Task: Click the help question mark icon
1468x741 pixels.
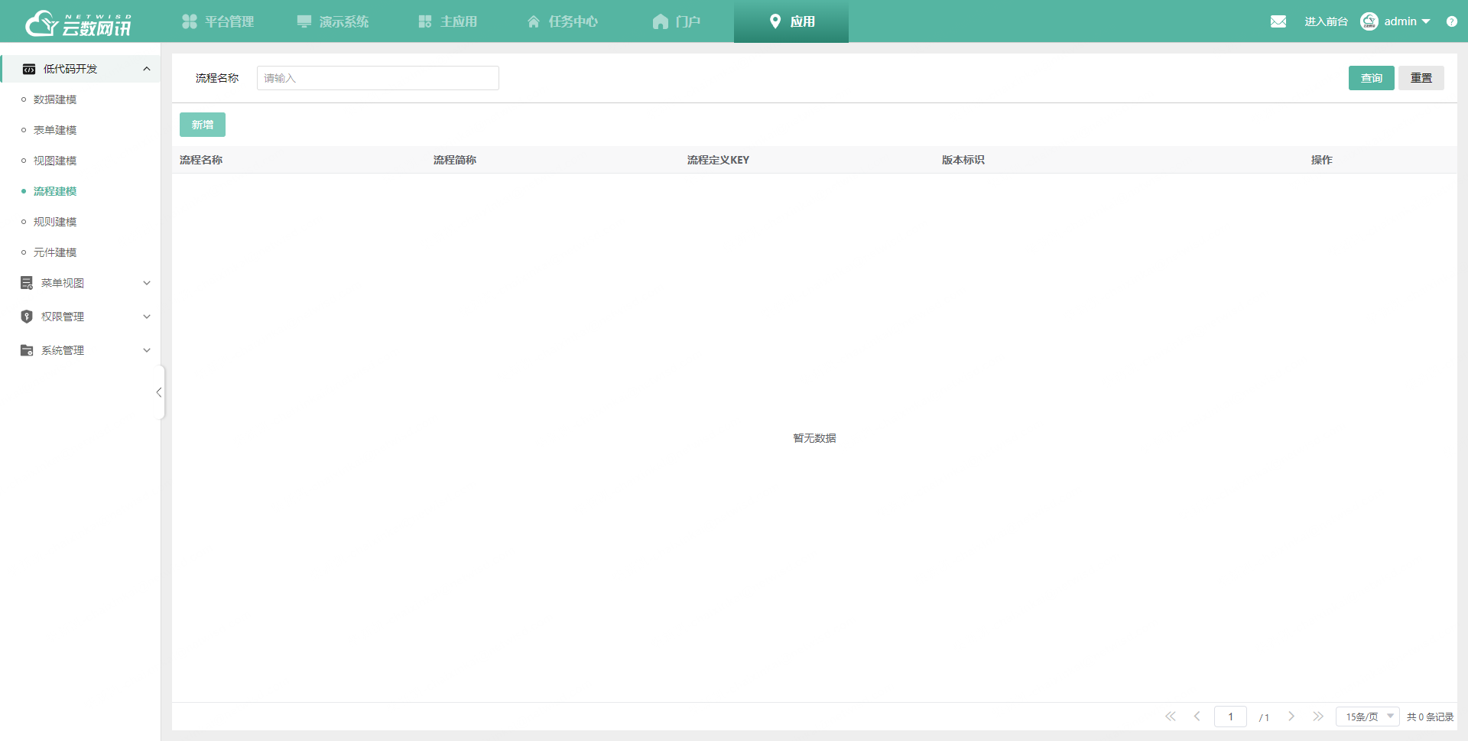Action: pos(1451,21)
